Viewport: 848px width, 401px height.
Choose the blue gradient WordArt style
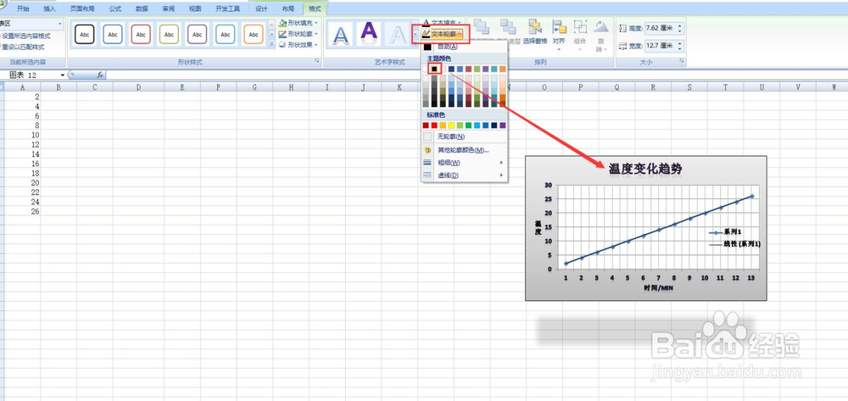coord(341,35)
